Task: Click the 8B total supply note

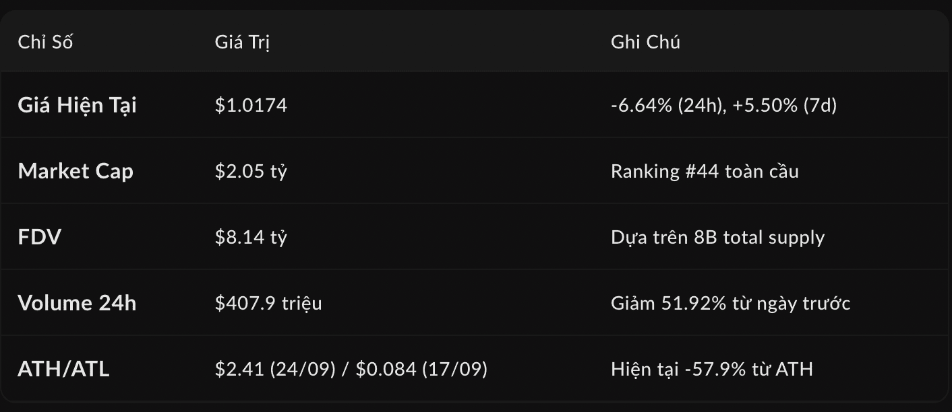Action: 758,237
